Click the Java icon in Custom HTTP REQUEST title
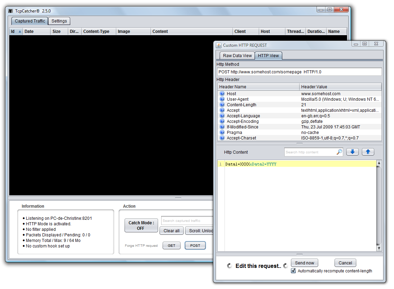The height and width of the screenshot is (289, 394). click(219, 45)
